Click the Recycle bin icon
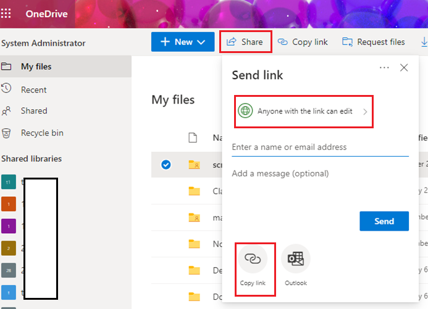The width and height of the screenshot is (428, 309). point(6,133)
